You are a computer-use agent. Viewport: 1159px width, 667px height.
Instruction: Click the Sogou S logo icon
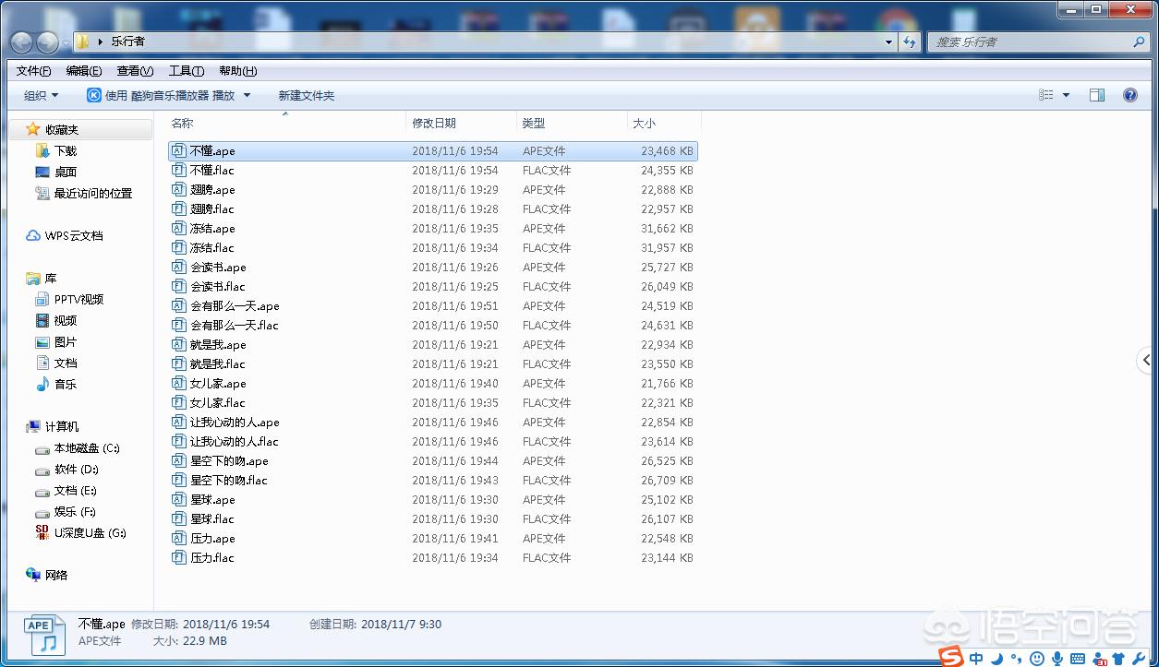tap(951, 657)
